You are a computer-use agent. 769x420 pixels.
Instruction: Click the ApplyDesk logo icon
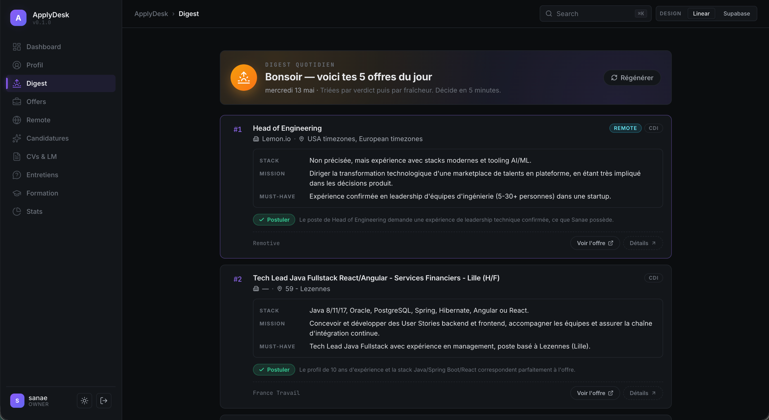[x=18, y=18]
